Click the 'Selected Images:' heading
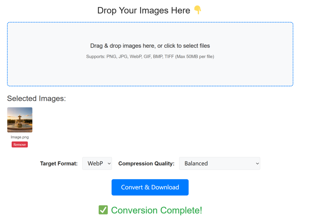The width and height of the screenshot is (316, 216). [x=36, y=98]
